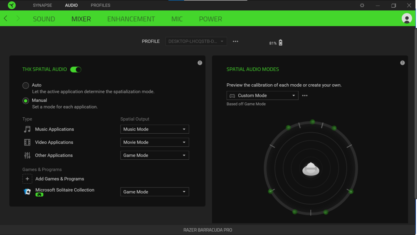Open the profile options ellipsis menu
The image size is (417, 235).
[x=236, y=41]
